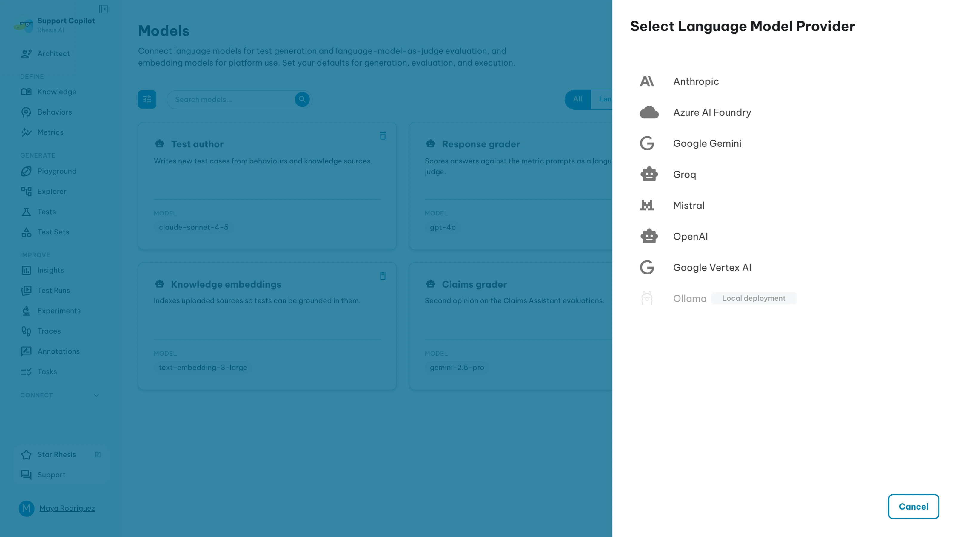Choose Azure AI Foundry cloud icon
The height and width of the screenshot is (537, 955).
coord(649,112)
